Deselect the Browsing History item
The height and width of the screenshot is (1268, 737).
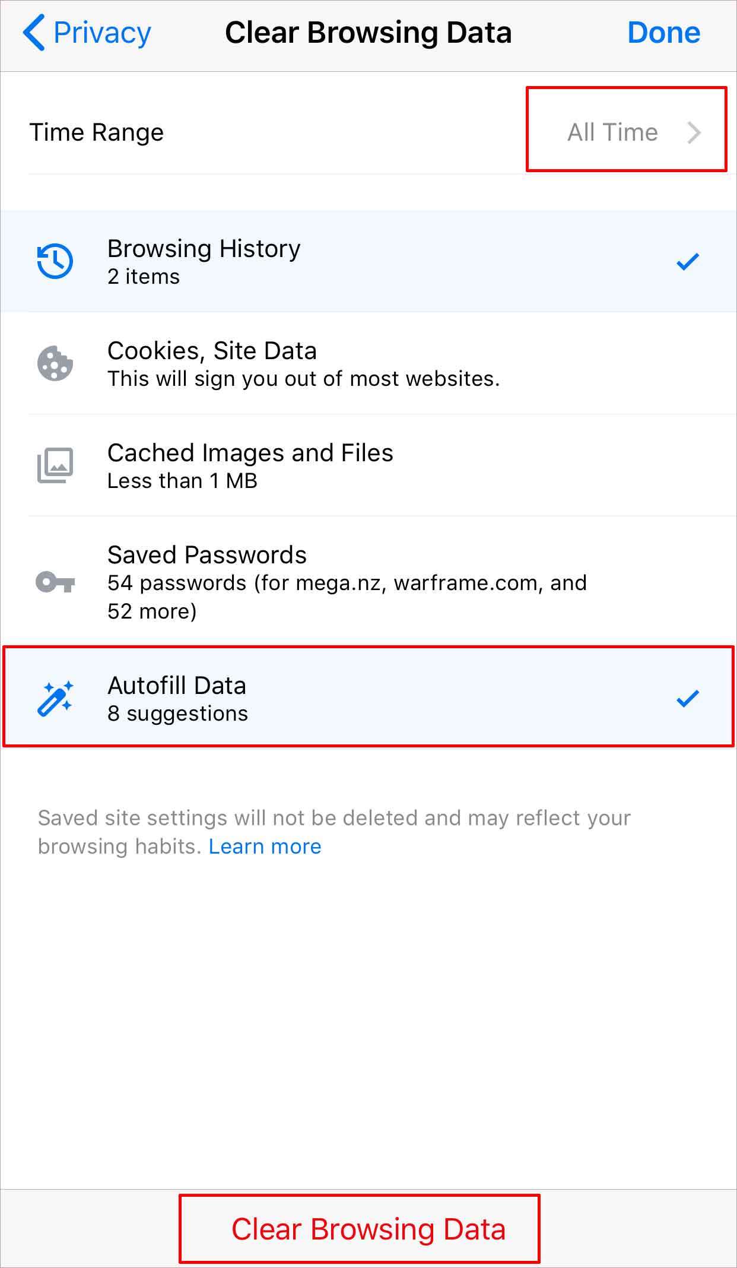tap(368, 260)
